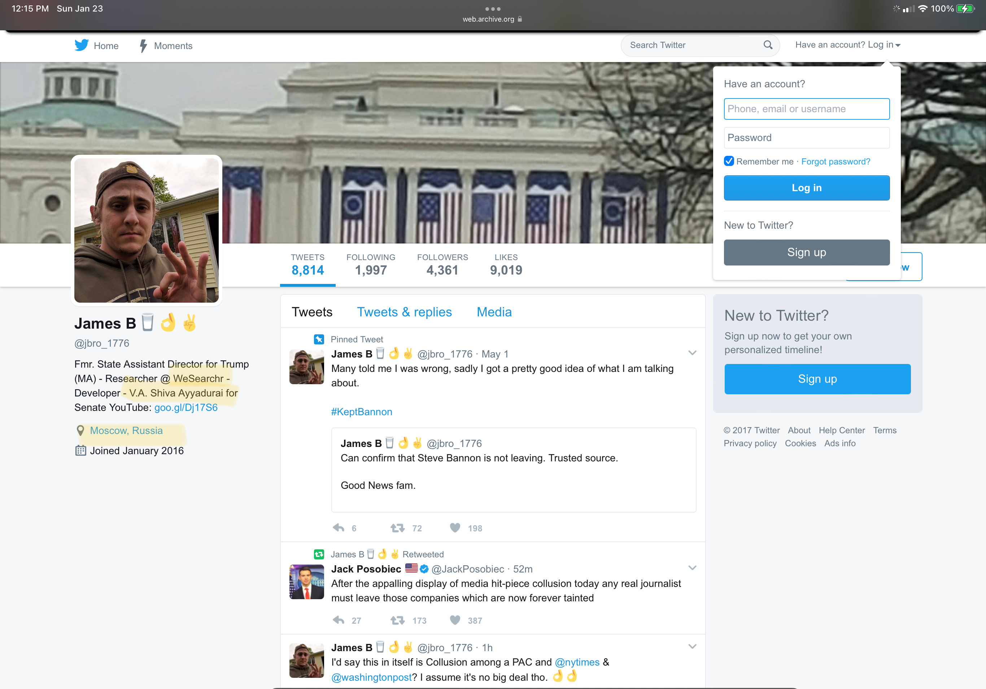Reply to Jack Posobiec's tweet
The image size is (986, 689).
(x=339, y=620)
